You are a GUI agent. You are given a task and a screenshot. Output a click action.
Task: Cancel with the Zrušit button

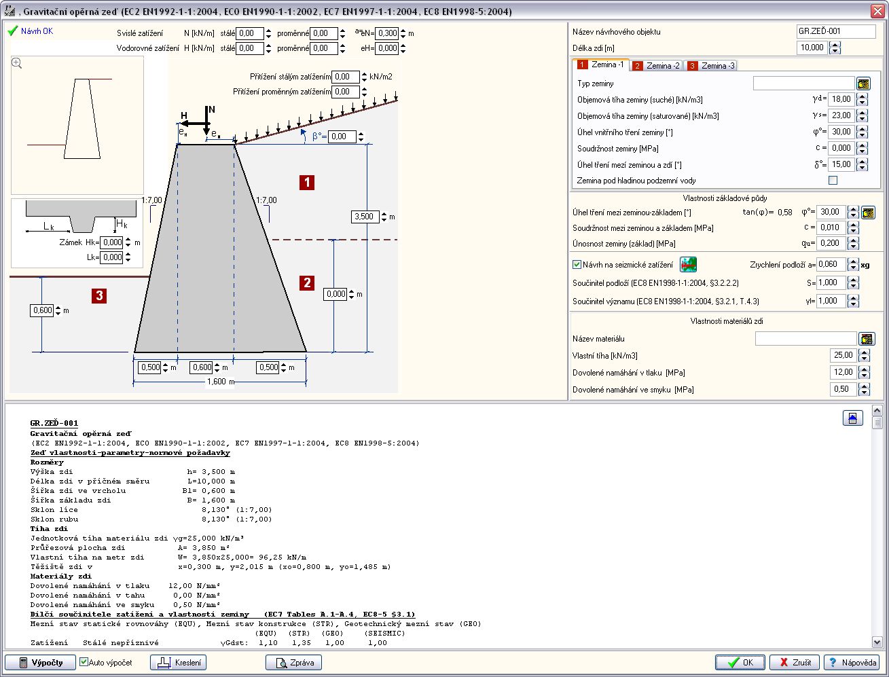pyautogui.click(x=795, y=662)
